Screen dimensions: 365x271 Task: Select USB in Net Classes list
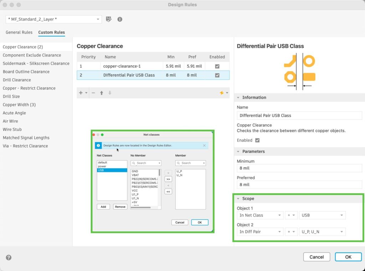point(112,170)
